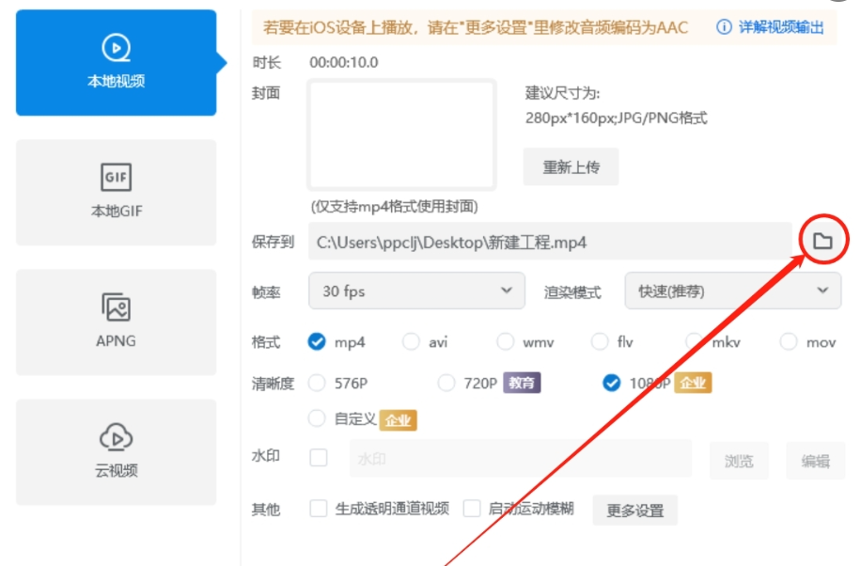The image size is (861, 566).
Task: Click the iOS AAC audio encoding notice text
Action: pos(476,27)
